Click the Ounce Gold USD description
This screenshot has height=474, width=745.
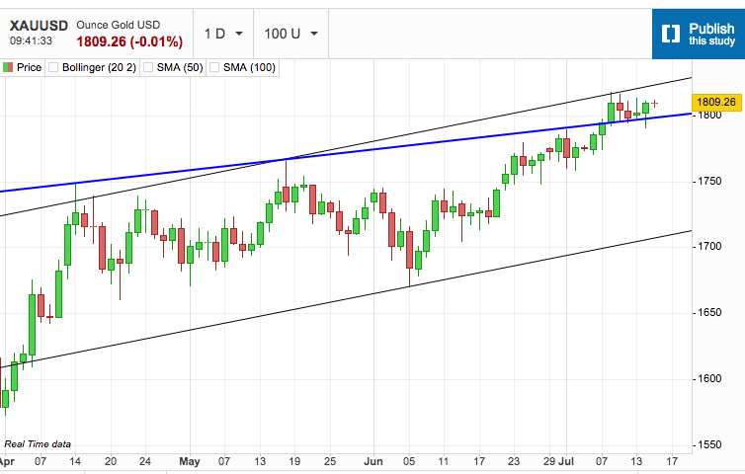[119, 25]
